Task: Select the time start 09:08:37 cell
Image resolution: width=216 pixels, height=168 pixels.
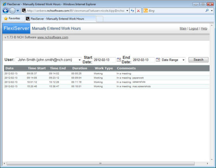Action: tap(32, 74)
